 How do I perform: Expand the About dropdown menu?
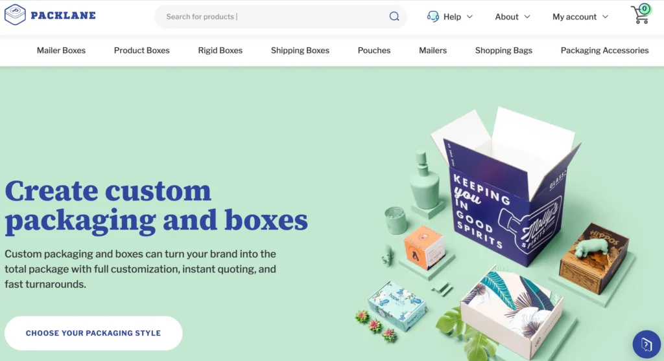(x=512, y=17)
